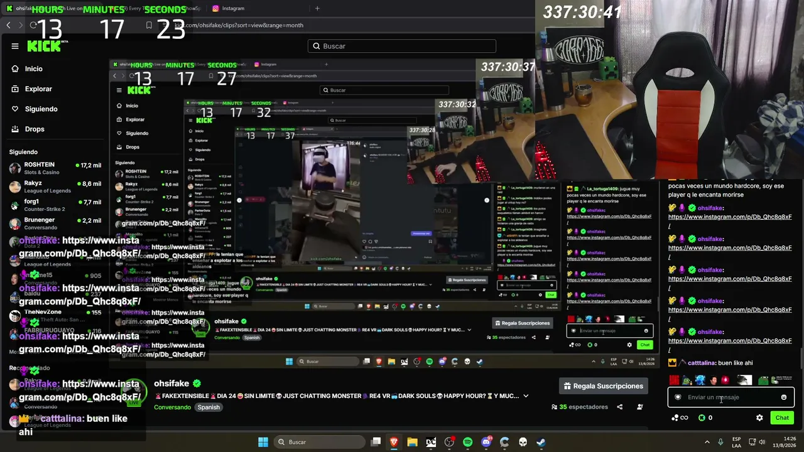Click the green Kick coin balance icon
Viewport: 804px width, 452px height.
pyautogui.click(x=702, y=417)
